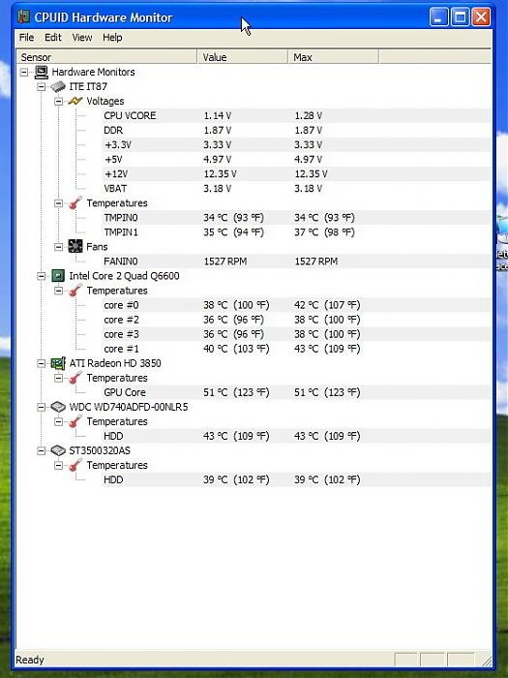This screenshot has width=508, height=678.
Task: Click the thermometer icon under ATI Radeon HD 3850
Action: coord(75,378)
